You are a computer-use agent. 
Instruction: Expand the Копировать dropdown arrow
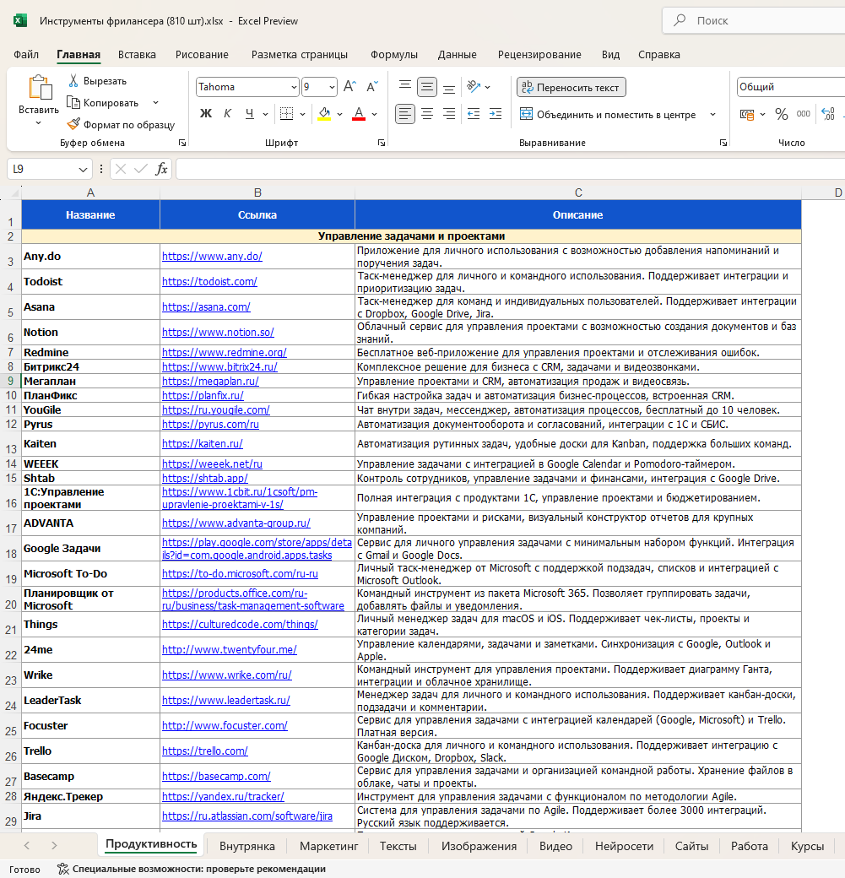coord(155,102)
